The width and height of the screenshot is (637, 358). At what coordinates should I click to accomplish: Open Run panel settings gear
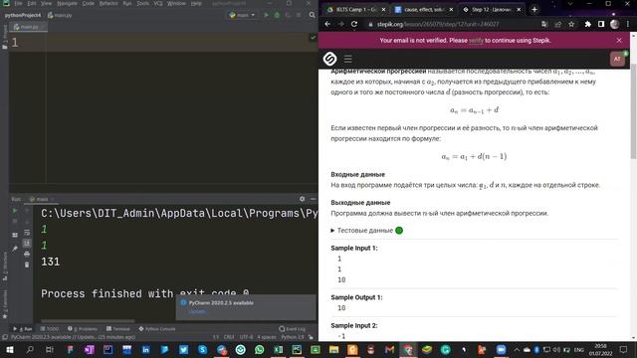coord(302,199)
